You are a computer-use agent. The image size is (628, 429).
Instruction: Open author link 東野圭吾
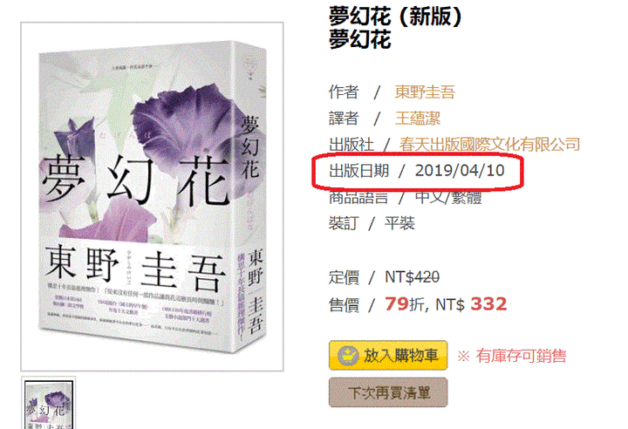425,92
